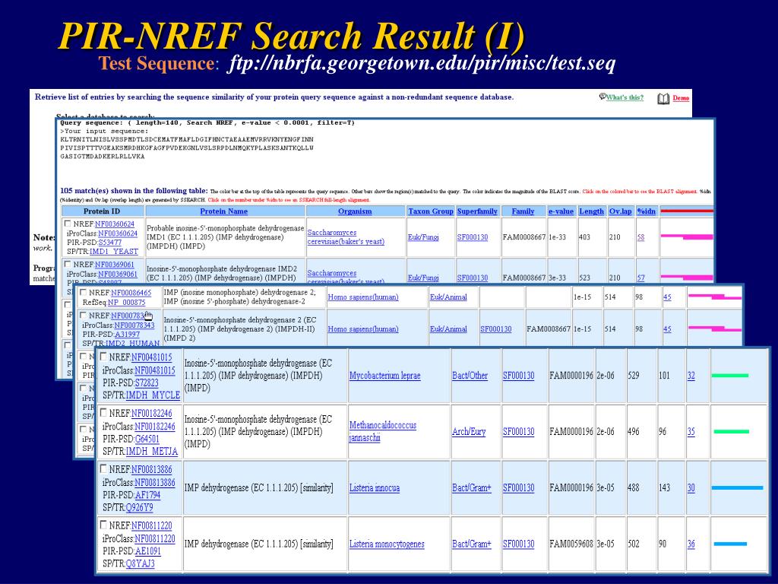Open NREF link NF00481015
The height and width of the screenshot is (584, 778).
(x=152, y=357)
